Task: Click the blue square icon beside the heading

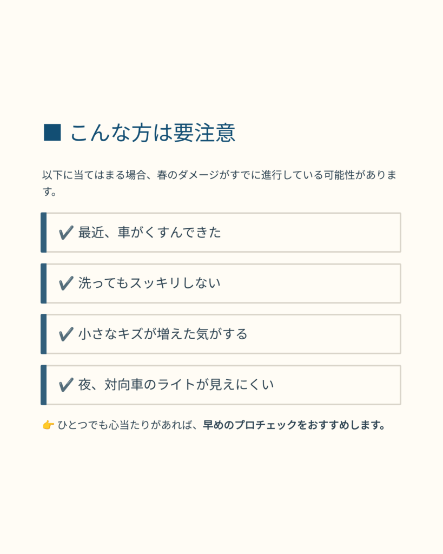Action: coord(52,133)
